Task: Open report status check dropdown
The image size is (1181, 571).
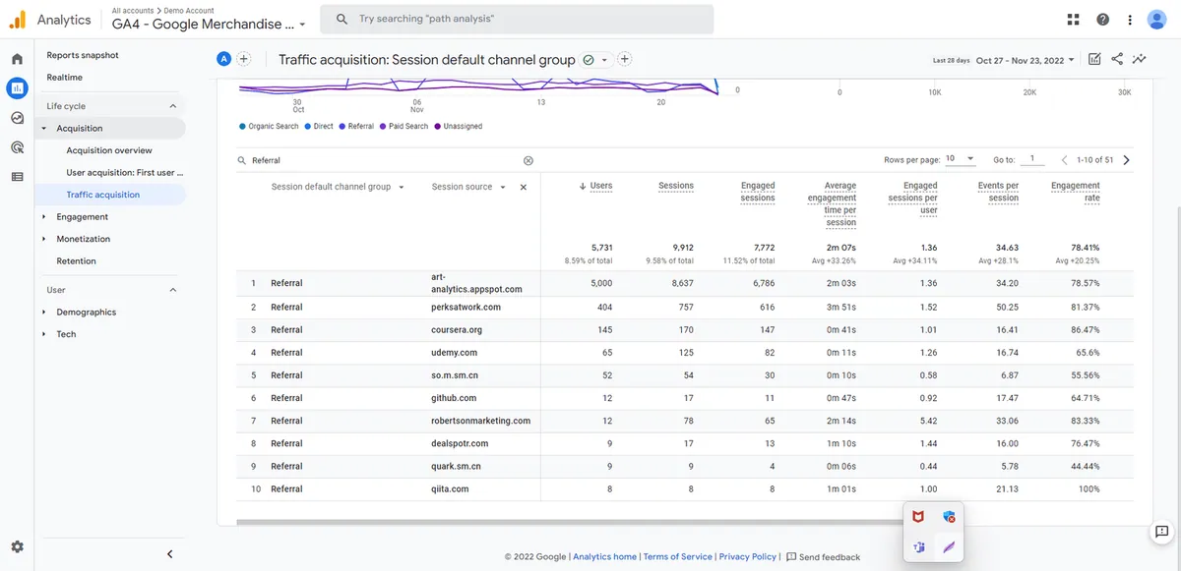Action: tap(596, 60)
